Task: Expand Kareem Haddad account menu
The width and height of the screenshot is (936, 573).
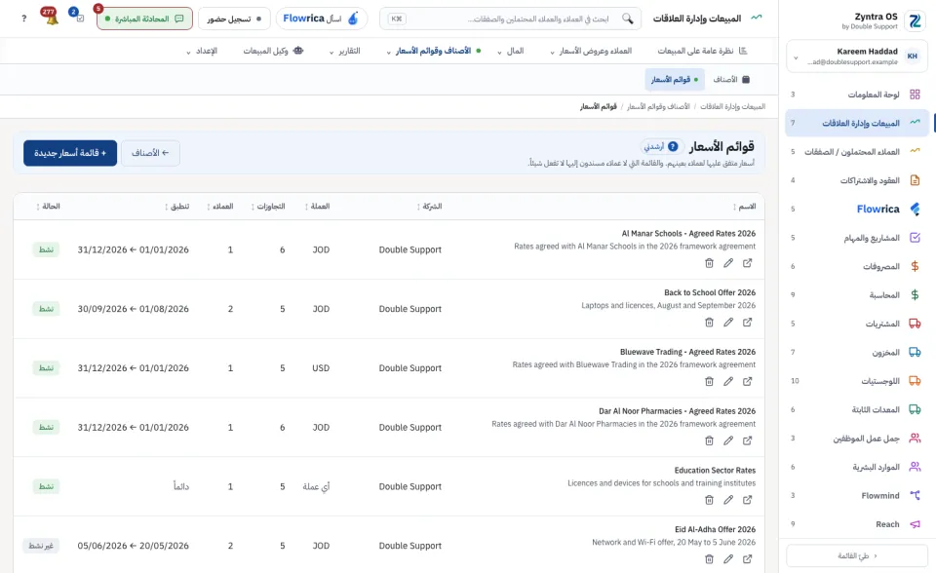Action: [x=856, y=57]
